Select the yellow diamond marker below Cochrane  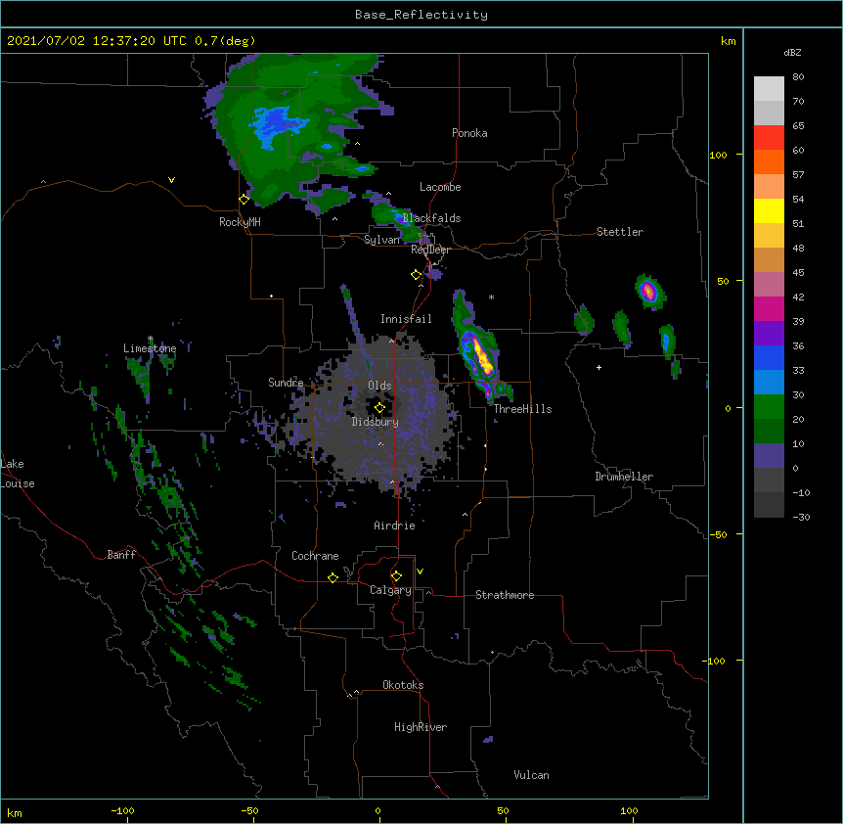(x=333, y=577)
